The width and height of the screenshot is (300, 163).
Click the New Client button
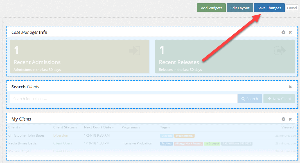pyautogui.click(x=279, y=99)
